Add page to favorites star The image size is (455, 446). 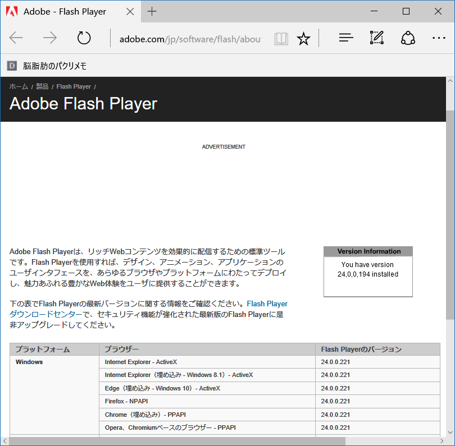click(303, 39)
